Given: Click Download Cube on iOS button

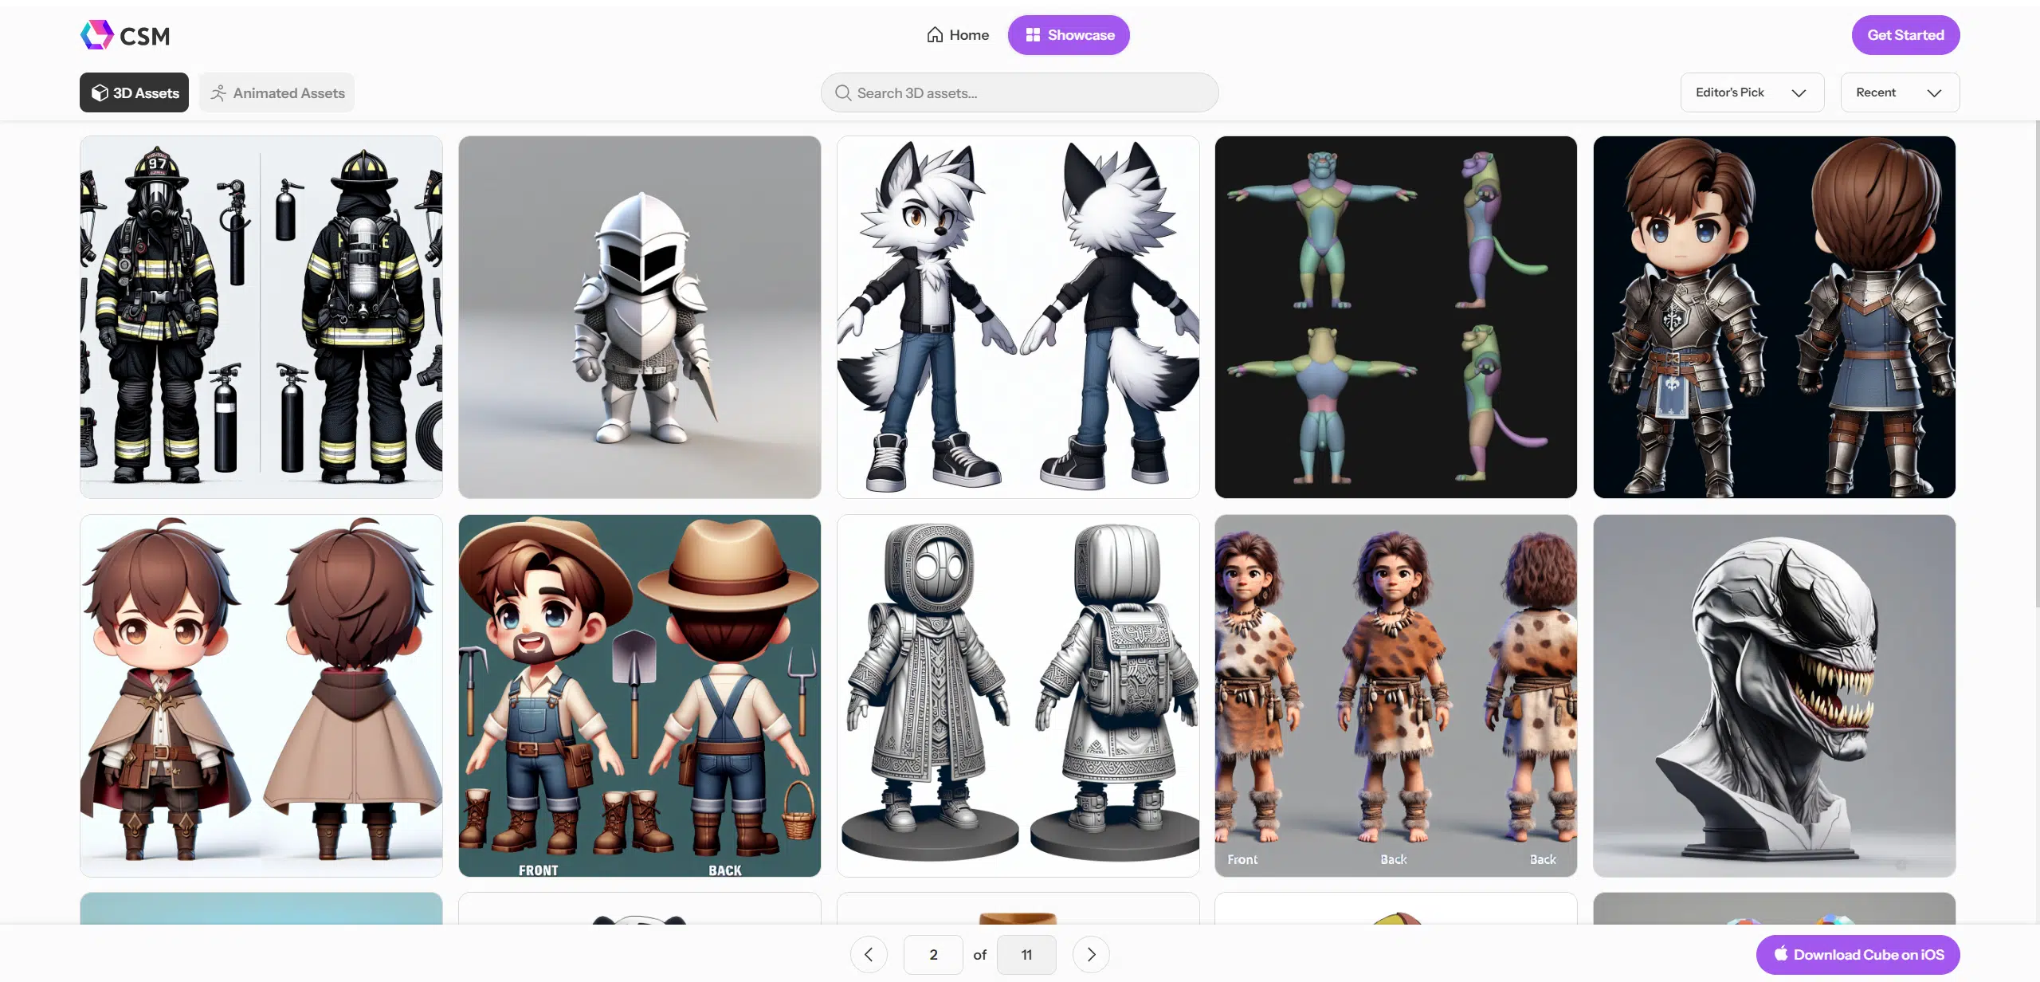Looking at the screenshot, I should pyautogui.click(x=1857, y=954).
